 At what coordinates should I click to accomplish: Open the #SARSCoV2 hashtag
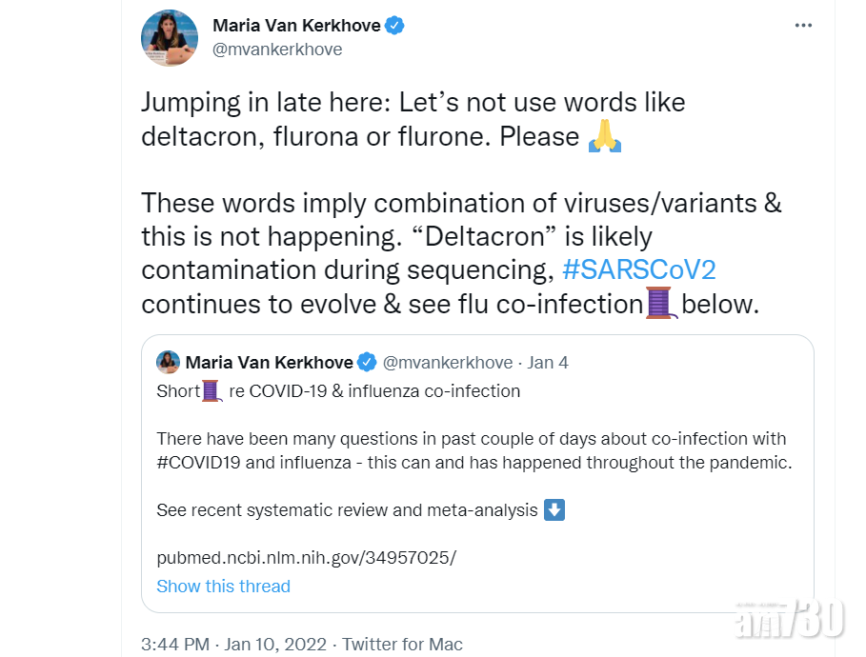click(638, 270)
